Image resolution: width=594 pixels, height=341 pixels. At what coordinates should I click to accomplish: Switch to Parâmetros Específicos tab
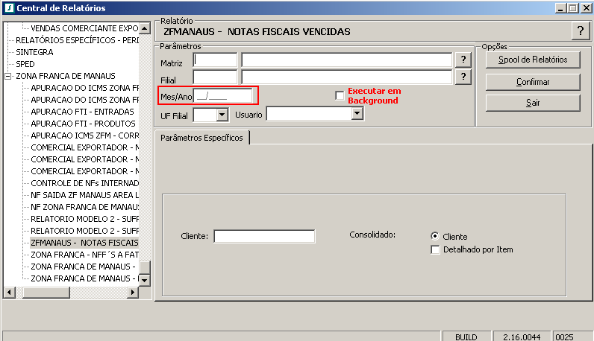tap(201, 138)
